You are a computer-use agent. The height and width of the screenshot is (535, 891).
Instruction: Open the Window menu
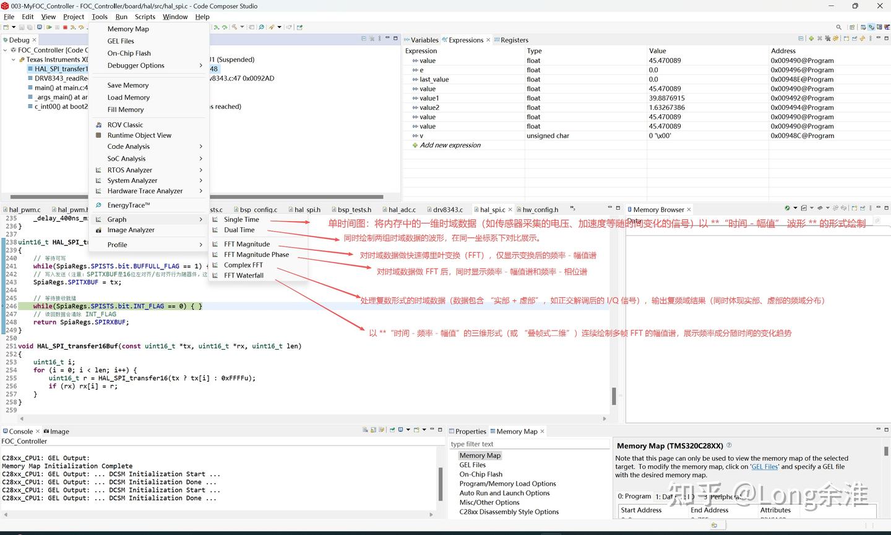coord(175,17)
